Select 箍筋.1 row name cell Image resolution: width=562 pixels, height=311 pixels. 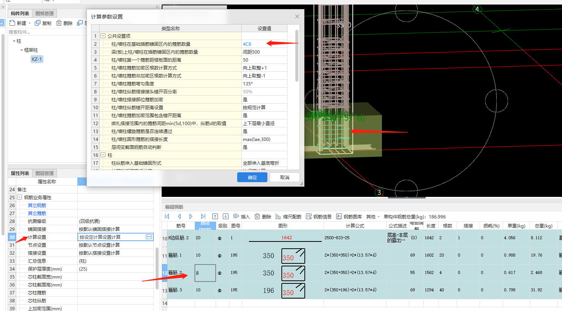point(181,255)
